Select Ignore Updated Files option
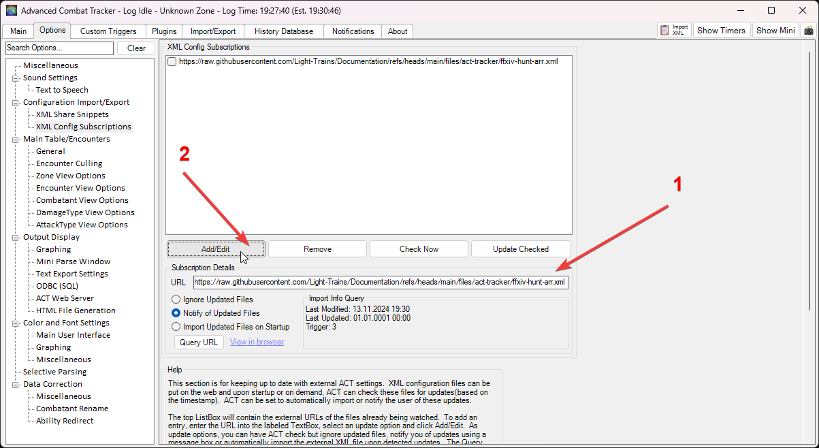The width and height of the screenshot is (819, 448). 176,300
